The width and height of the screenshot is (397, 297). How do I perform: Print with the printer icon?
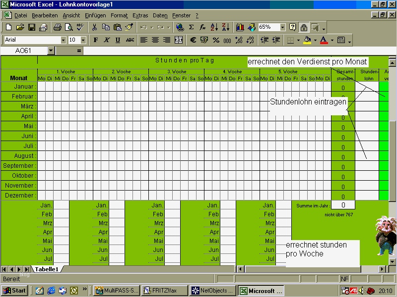pos(58,27)
